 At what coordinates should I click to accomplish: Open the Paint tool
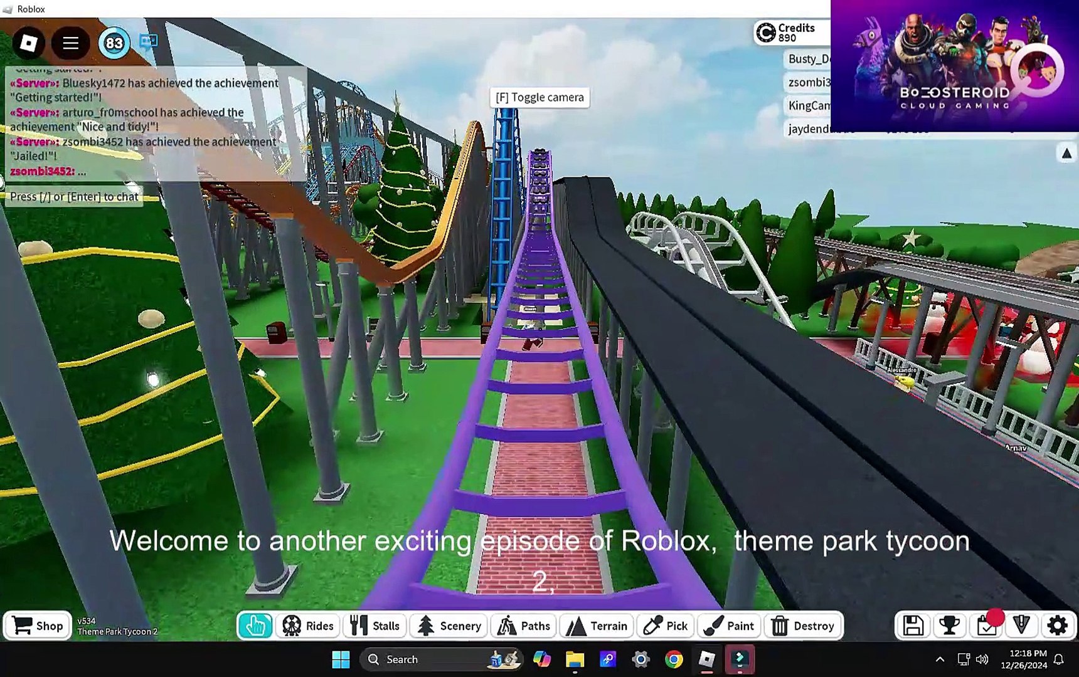tap(729, 625)
